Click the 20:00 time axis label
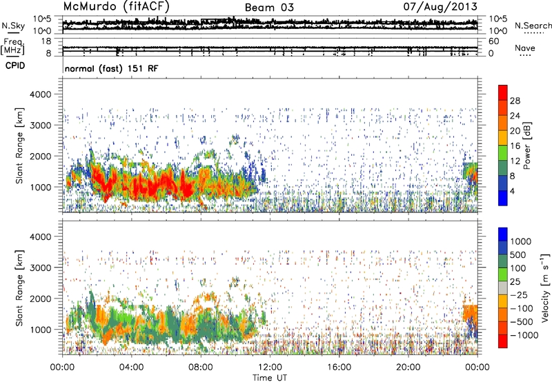Viewport: 552px width, 382px height. [x=408, y=368]
